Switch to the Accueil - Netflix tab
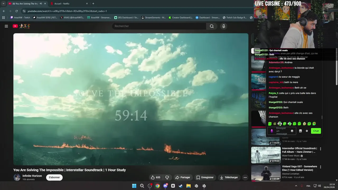Screen dimensions: 338x190 click(69, 4)
